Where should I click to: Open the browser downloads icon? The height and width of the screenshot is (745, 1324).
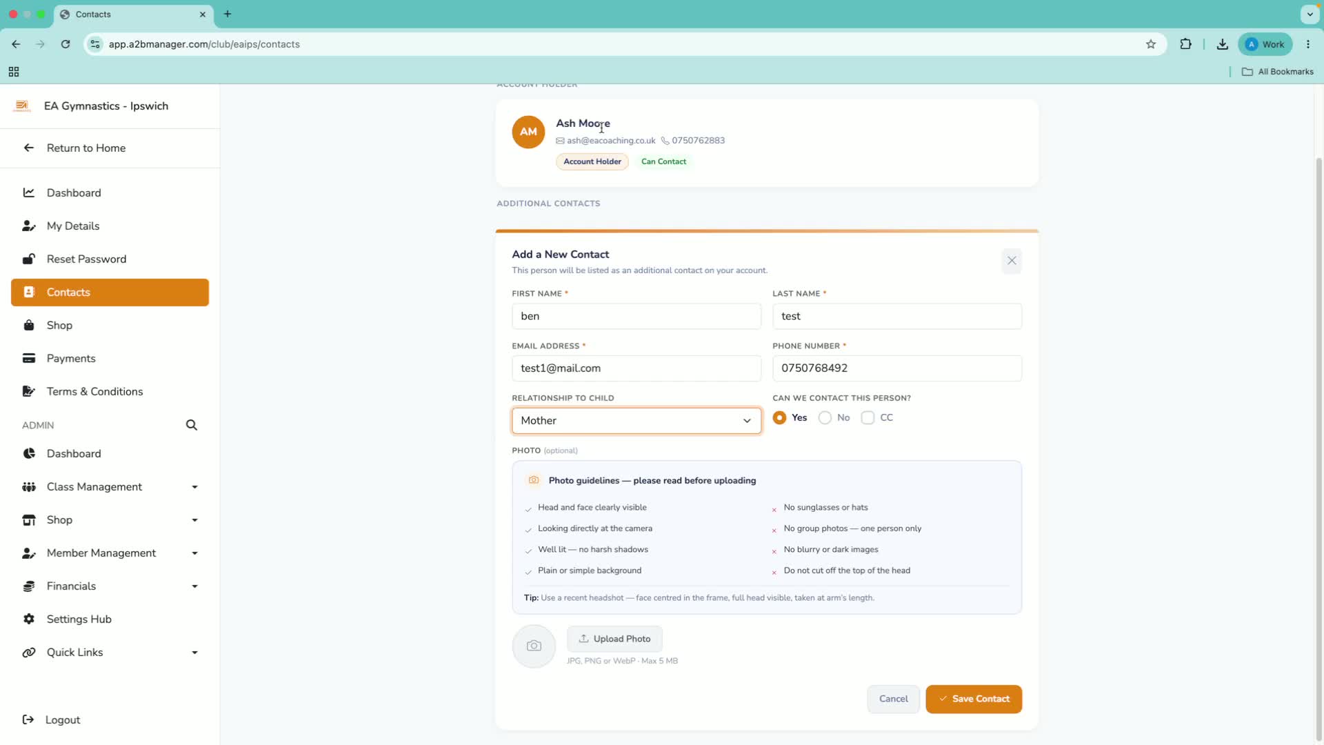click(x=1222, y=44)
